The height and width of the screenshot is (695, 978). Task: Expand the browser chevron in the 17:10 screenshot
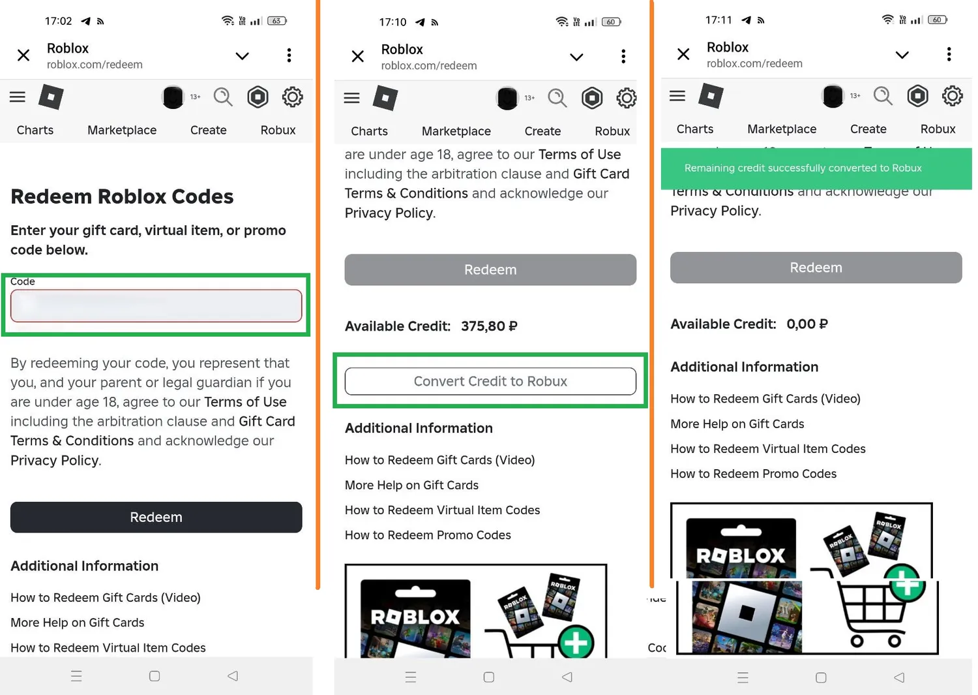click(x=576, y=57)
